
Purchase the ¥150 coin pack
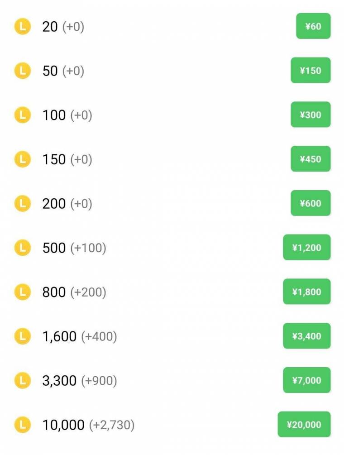click(x=311, y=71)
